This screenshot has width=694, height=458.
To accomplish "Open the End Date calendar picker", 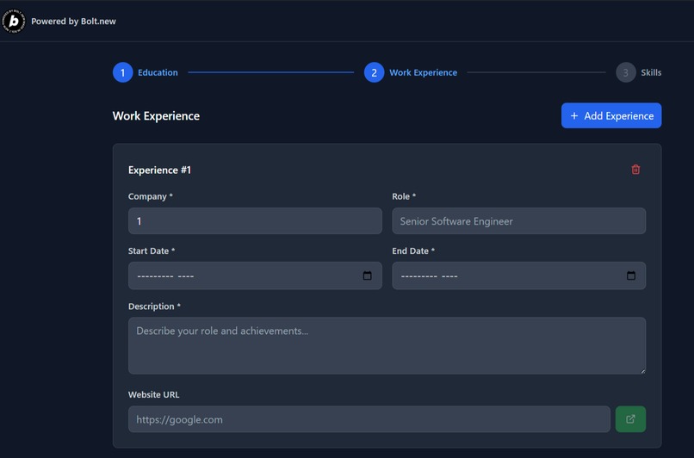I will click(x=630, y=275).
